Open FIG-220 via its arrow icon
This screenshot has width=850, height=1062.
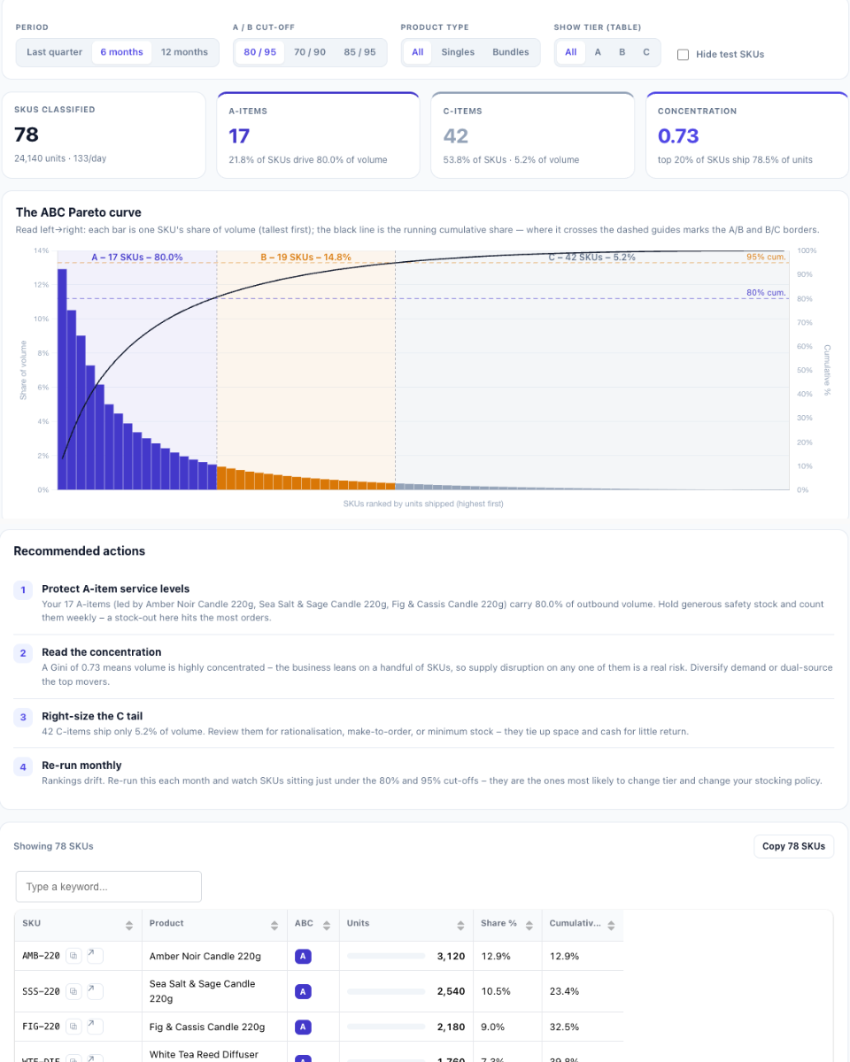[96, 1027]
